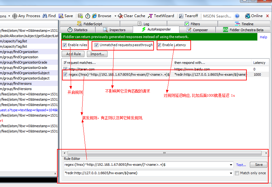The image size is (272, 187).
Task: Click the Add Rule button
Action: [x=73, y=54]
